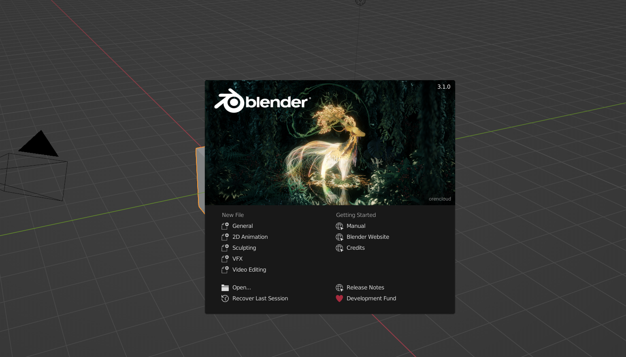
Task: Click the recover clock icon beside Recover Last Session
Action: [225, 298]
